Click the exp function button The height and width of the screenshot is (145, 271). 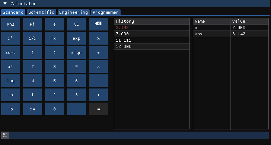point(76,38)
